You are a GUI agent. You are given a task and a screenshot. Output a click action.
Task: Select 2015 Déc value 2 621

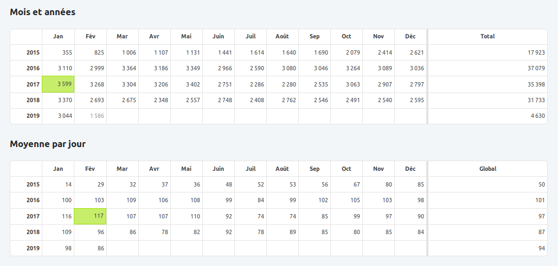point(417,52)
